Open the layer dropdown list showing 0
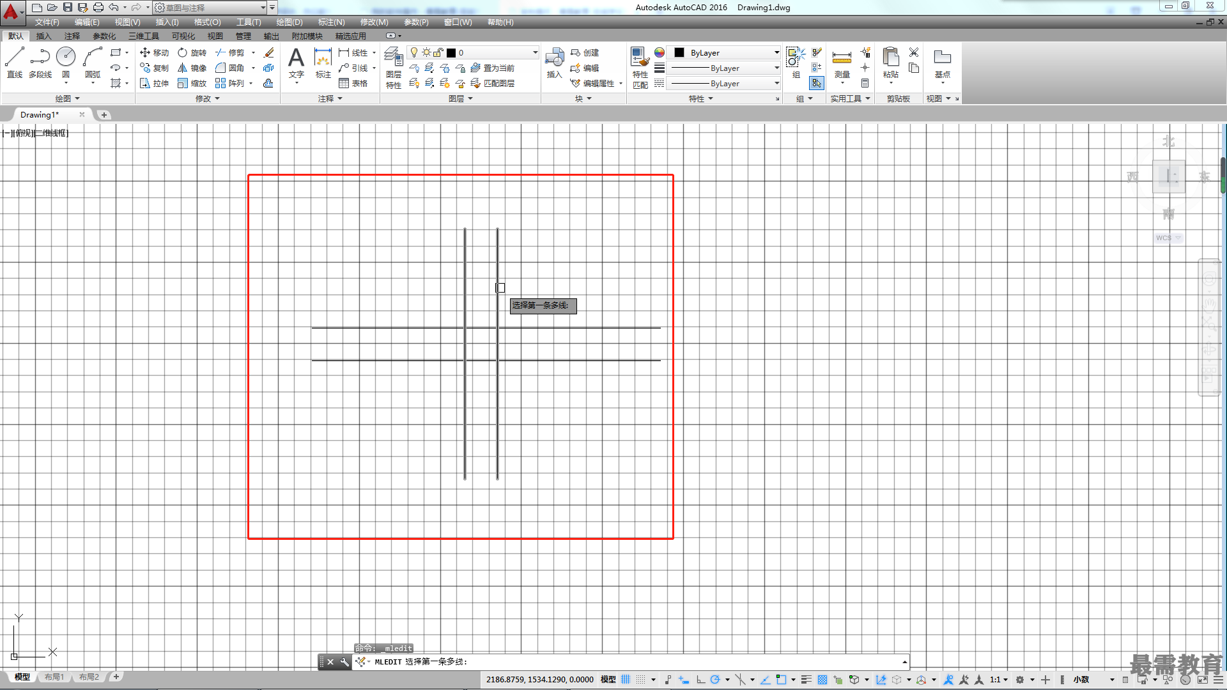This screenshot has height=690, width=1227. [473, 52]
